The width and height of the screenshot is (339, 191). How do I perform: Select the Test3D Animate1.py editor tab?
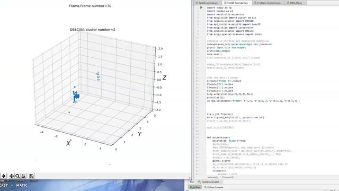pyautogui.click(x=237, y=3)
